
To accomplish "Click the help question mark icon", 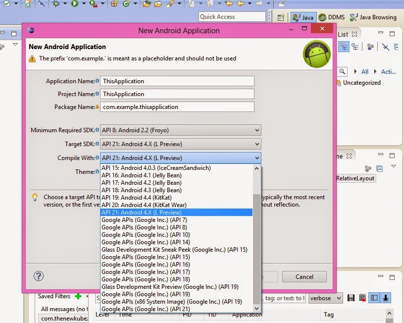I will (39, 276).
